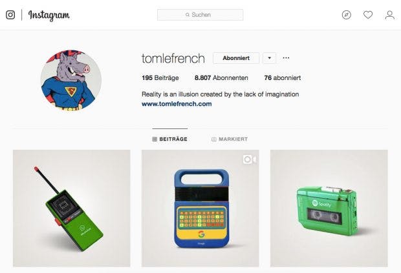Open the www.tomlefrench.com link
401x273 pixels.
pos(177,104)
